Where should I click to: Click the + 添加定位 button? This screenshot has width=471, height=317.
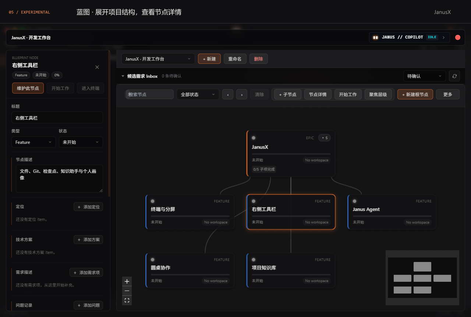[88, 207]
